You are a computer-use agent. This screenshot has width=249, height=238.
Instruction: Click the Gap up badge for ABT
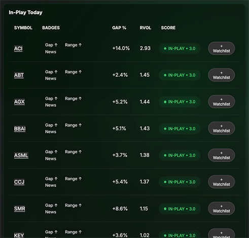51,72
